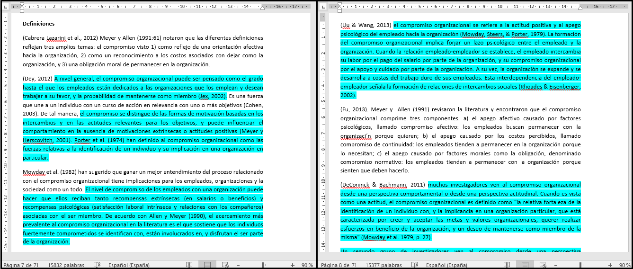The width and height of the screenshot is (633, 269).
Task: Click 'Página 7 de 71' page indicator
Action: tap(21, 265)
